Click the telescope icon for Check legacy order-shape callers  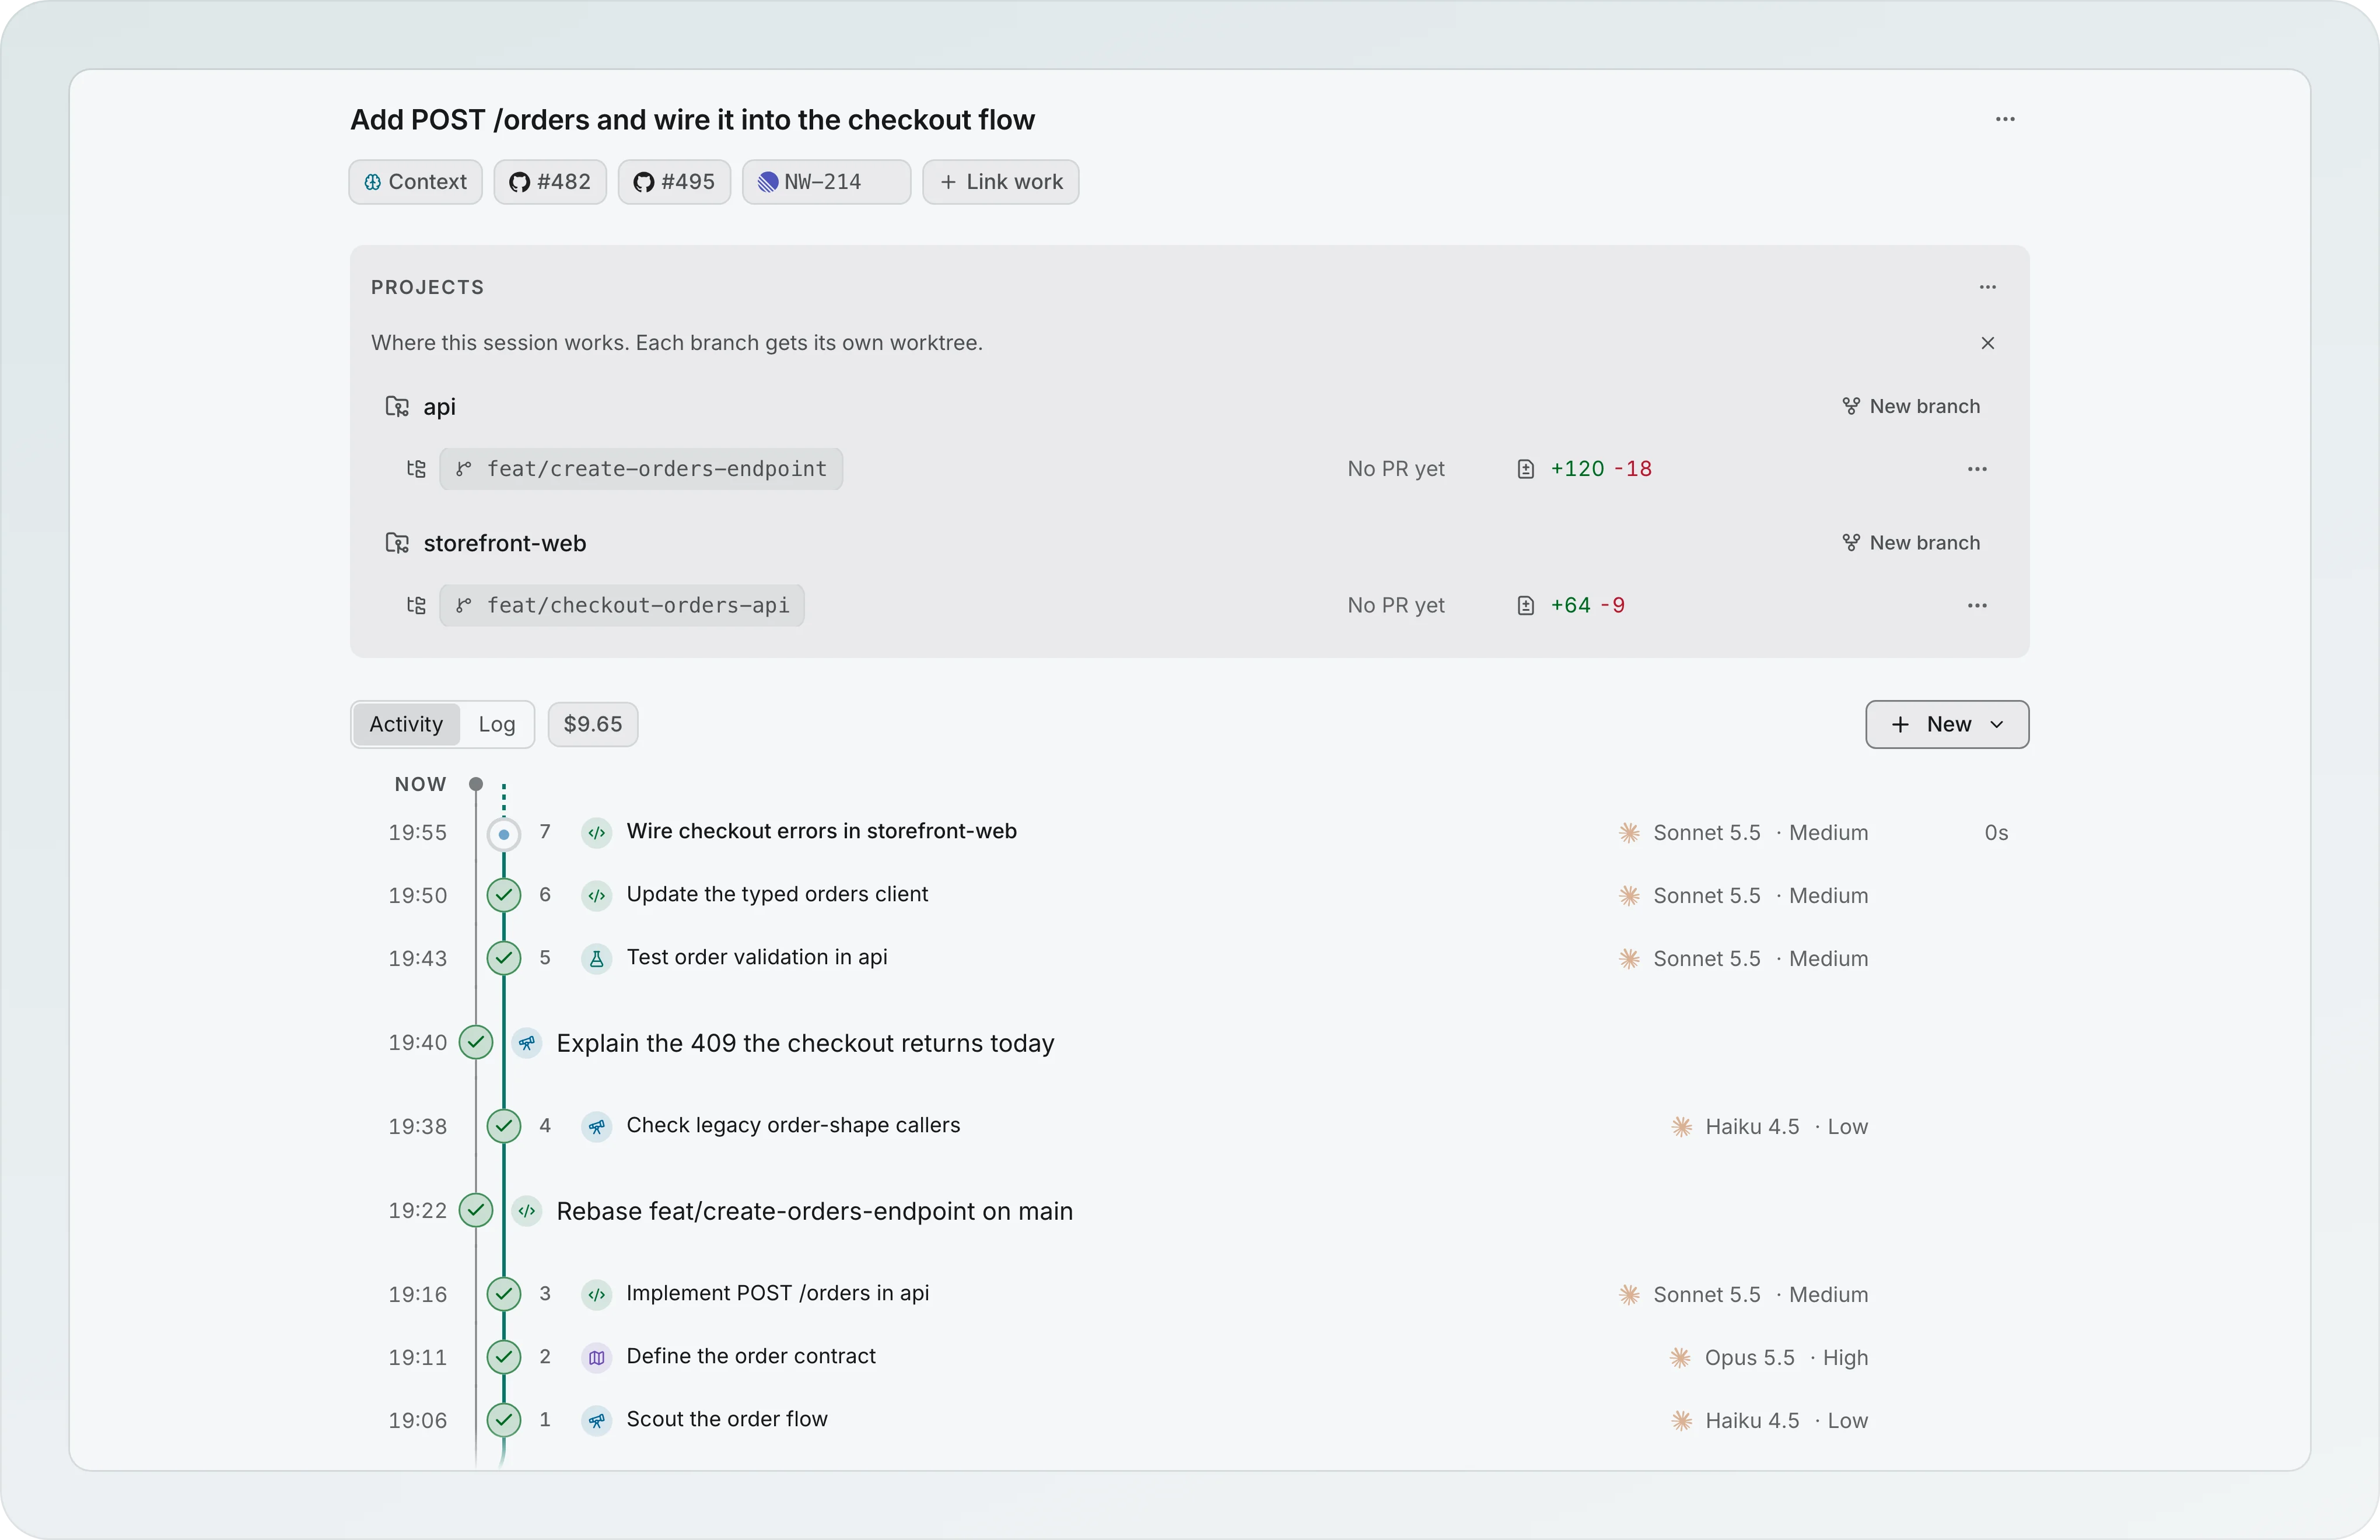597,1127
